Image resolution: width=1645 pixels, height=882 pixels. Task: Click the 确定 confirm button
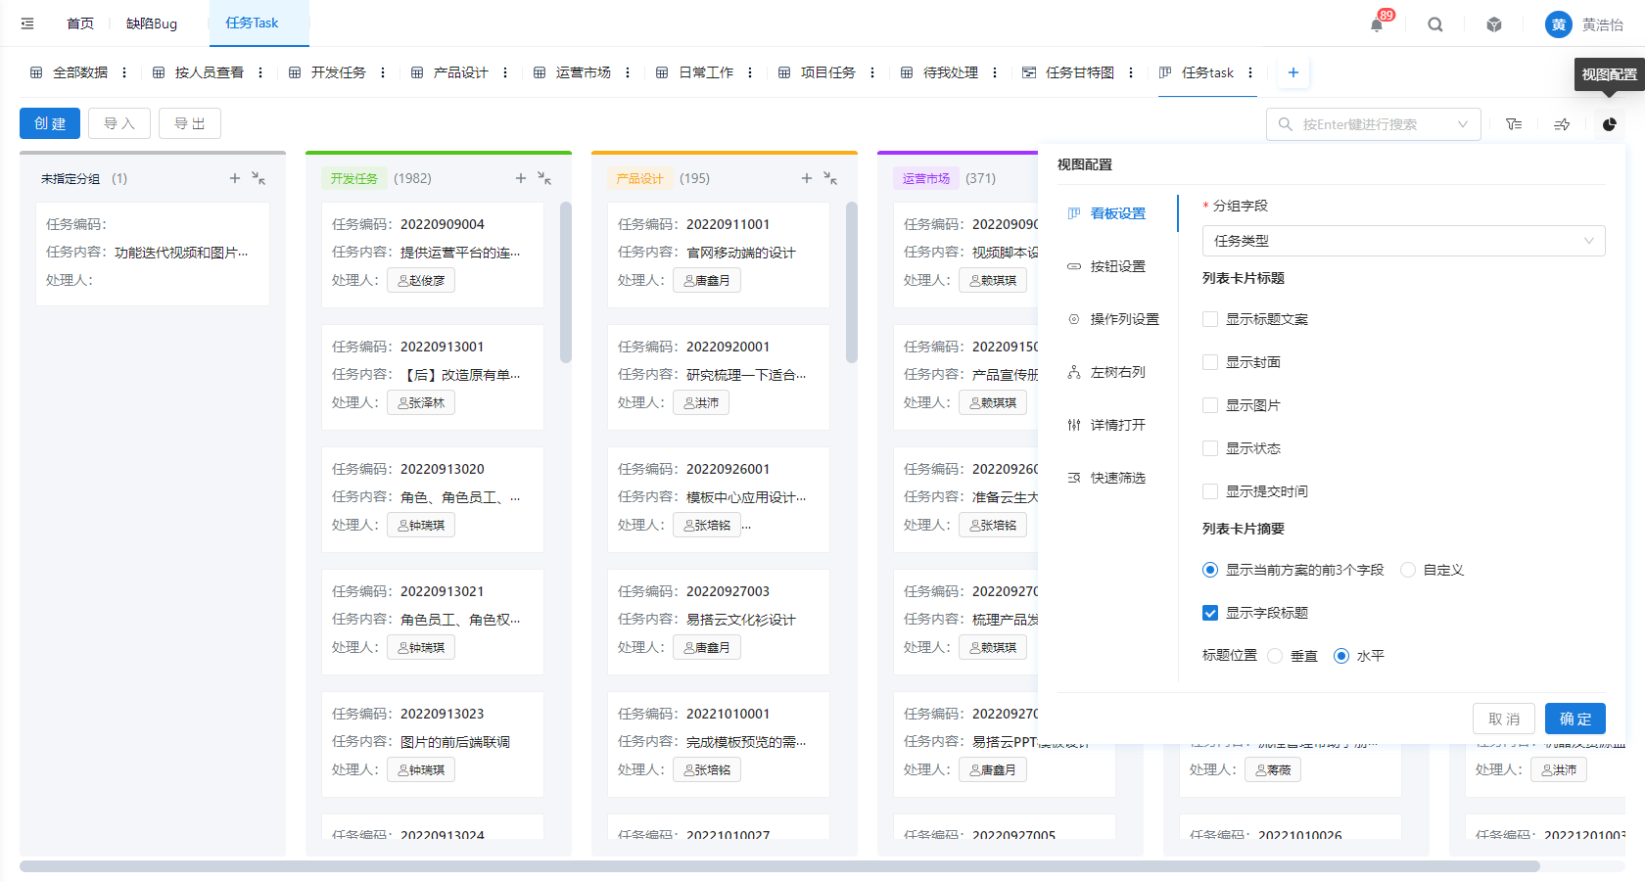tap(1574, 719)
